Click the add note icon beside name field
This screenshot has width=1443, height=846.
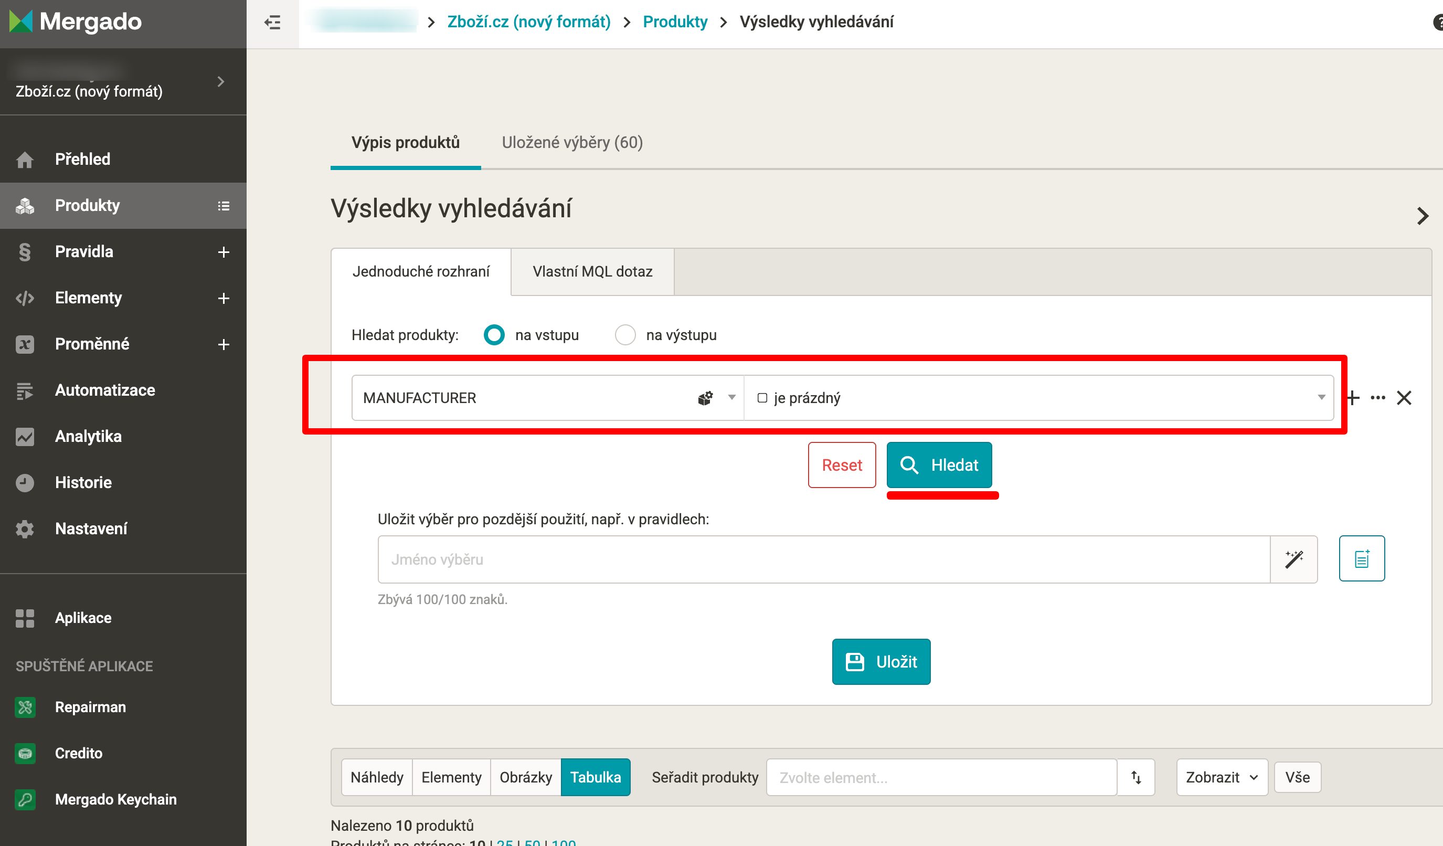click(1362, 558)
